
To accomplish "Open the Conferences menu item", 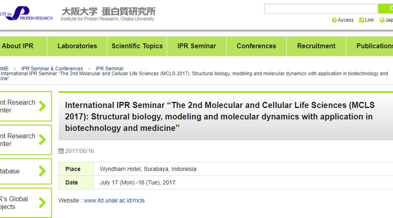I will (x=256, y=46).
